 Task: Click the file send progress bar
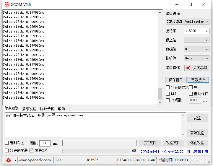coord(96,151)
